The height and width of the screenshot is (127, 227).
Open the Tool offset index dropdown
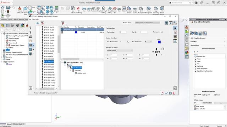[148, 42]
